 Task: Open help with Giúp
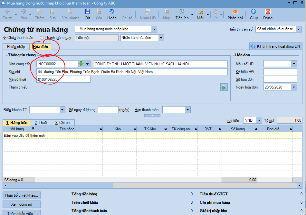[x=254, y=14]
